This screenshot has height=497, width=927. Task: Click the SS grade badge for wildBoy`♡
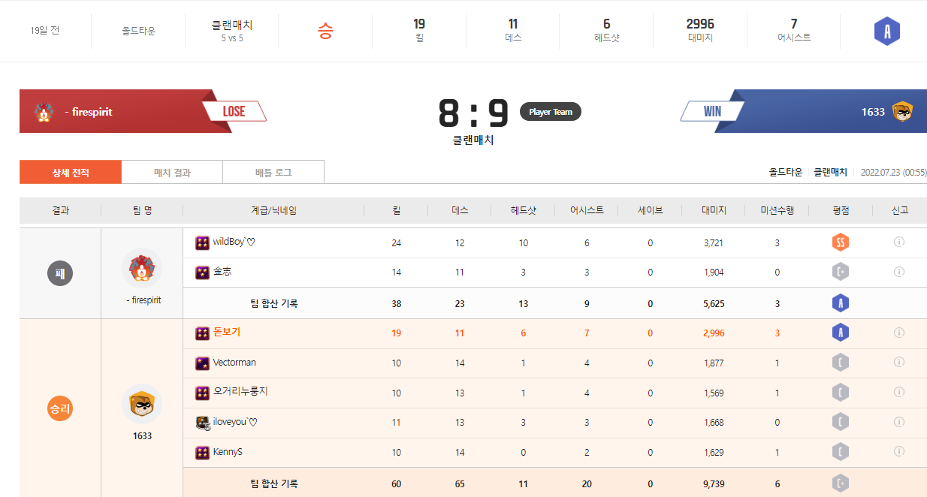(x=840, y=242)
